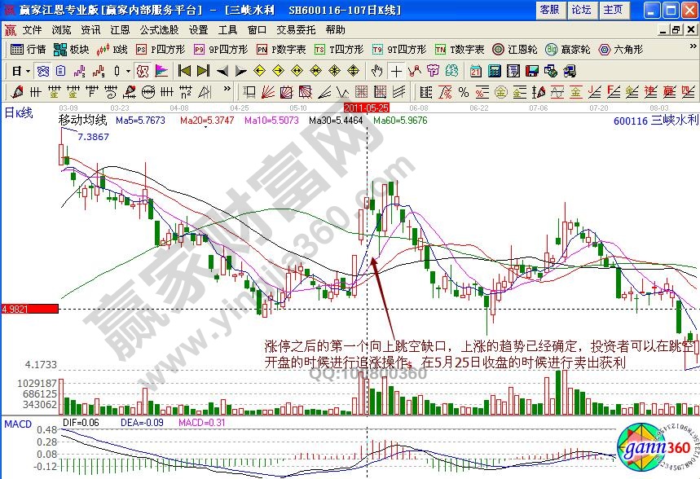This screenshot has width=700, height=479.
Task: Click the 论坛 forum button
Action: tap(582, 10)
